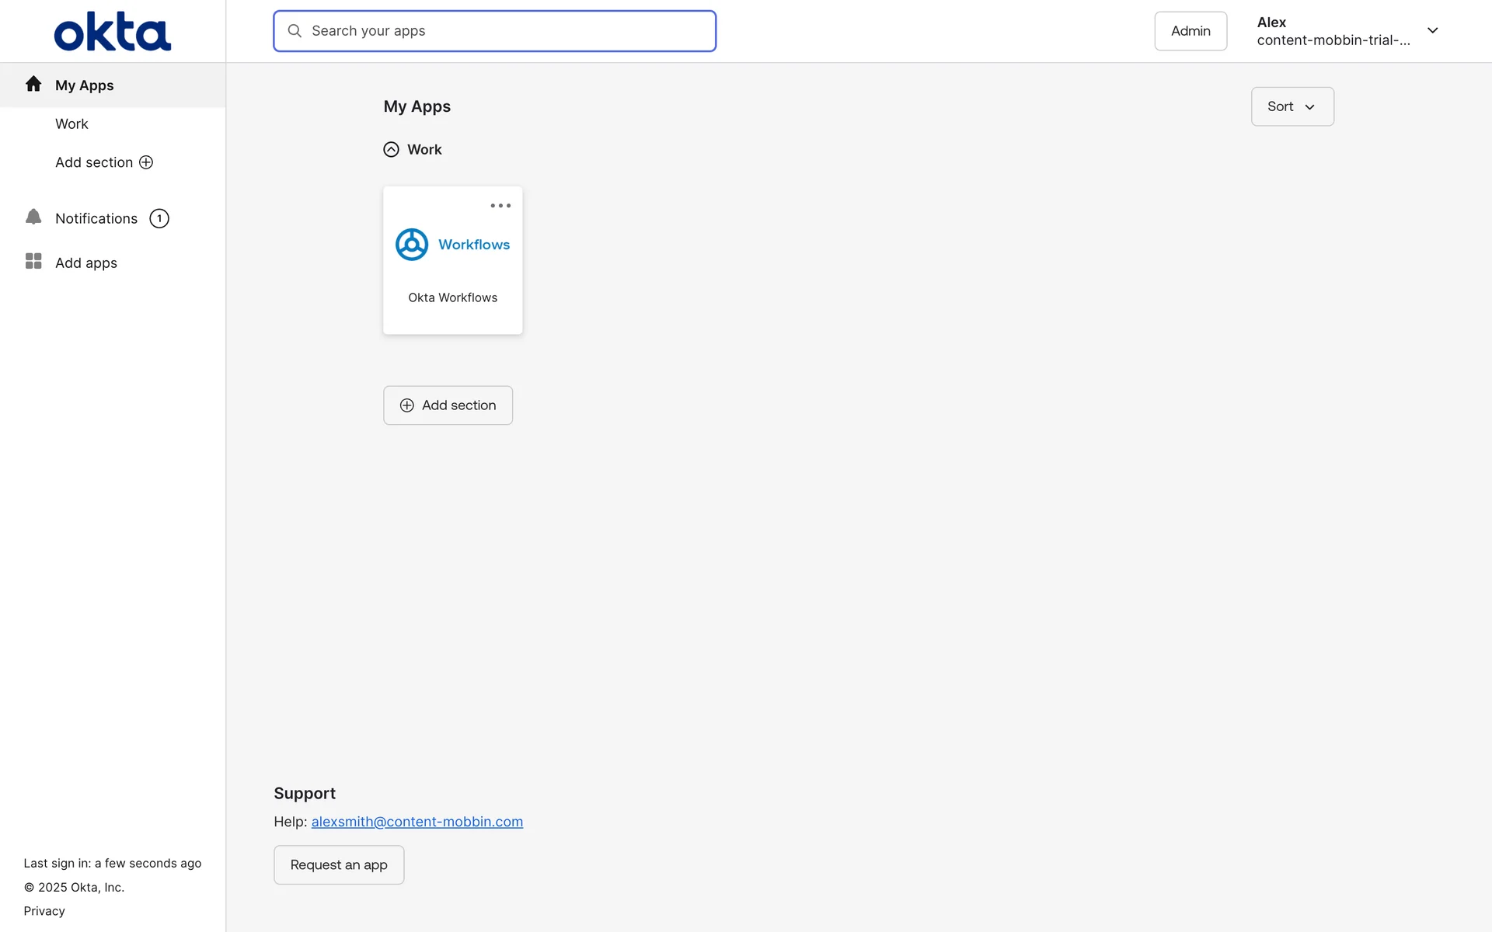
Task: Click the Add apps grid icon
Action: click(x=33, y=262)
